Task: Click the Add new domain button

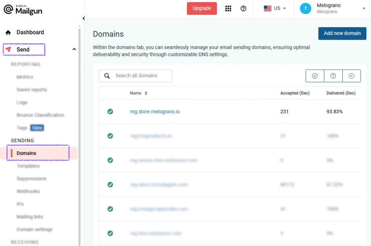Action: (342, 33)
